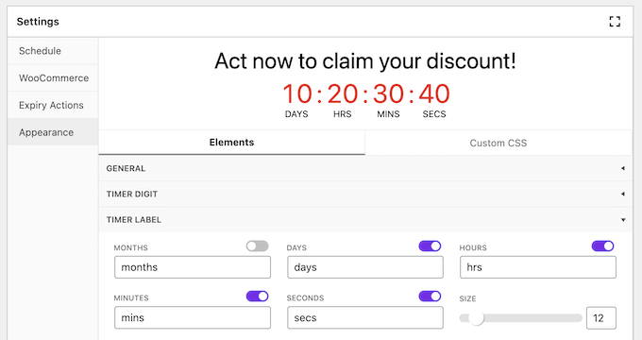Toggle fullscreen for the Settings panel

615,22
